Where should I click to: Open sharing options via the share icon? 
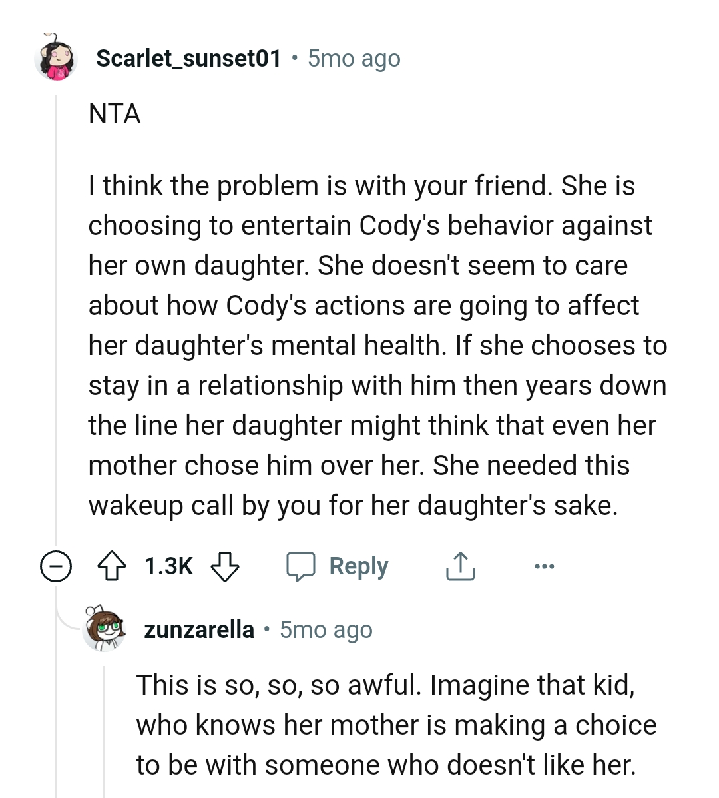460,566
